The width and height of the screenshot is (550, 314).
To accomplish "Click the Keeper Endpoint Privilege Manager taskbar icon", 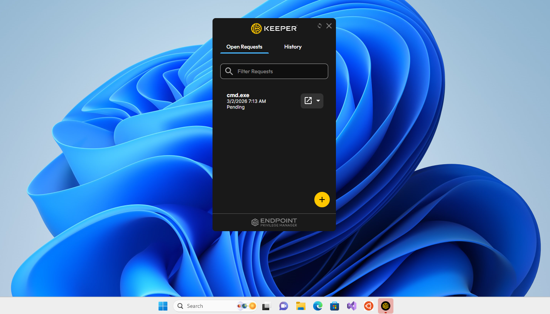I will (x=385, y=306).
